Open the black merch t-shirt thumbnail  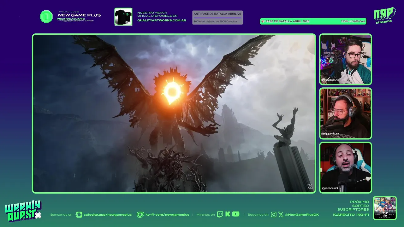click(x=123, y=17)
